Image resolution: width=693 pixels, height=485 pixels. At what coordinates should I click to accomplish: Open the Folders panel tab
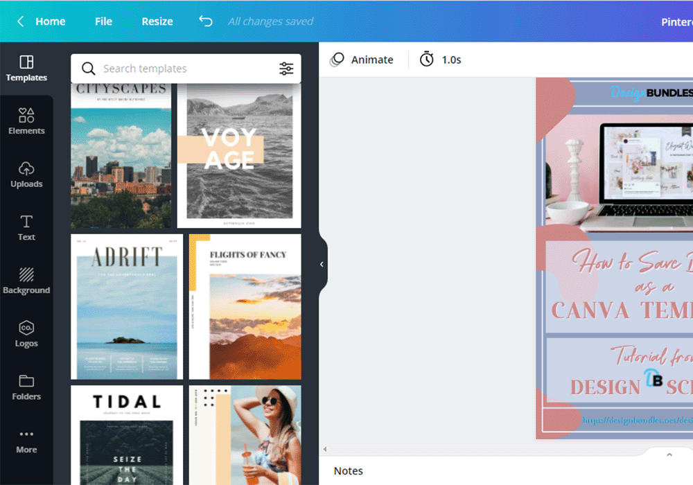coord(26,387)
